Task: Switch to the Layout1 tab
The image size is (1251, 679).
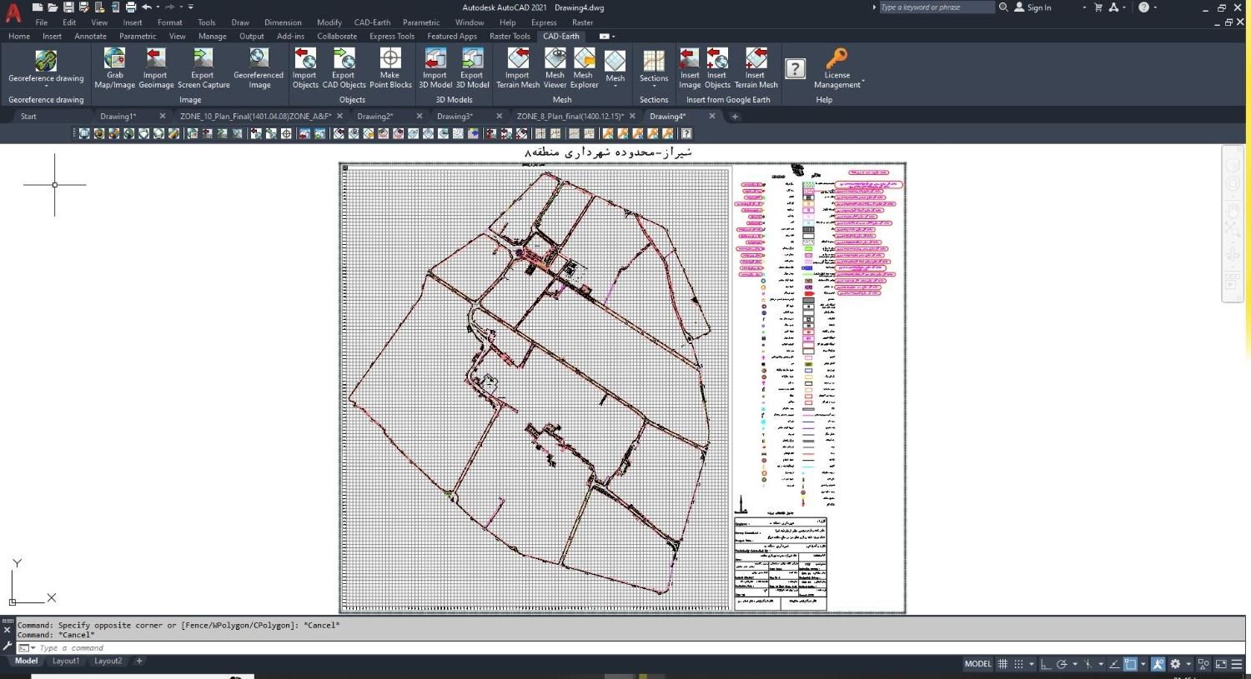Action: coord(66,661)
